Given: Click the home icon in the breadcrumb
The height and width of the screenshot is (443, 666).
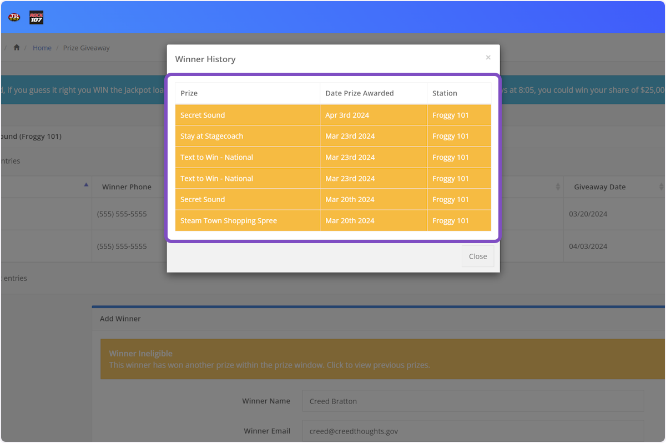Looking at the screenshot, I should pos(17,48).
